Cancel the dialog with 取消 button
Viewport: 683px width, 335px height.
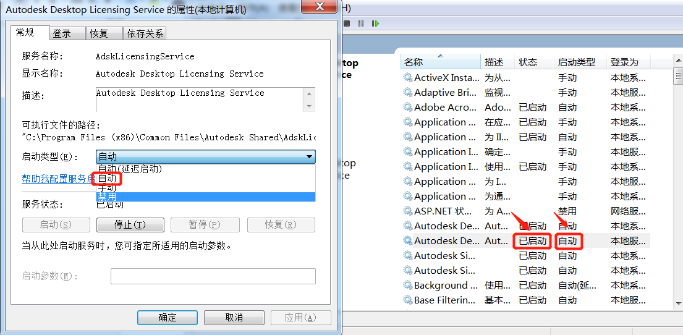pyautogui.click(x=234, y=317)
